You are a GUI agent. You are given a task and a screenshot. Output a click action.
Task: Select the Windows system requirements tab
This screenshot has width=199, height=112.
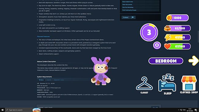click(x=41, y=80)
